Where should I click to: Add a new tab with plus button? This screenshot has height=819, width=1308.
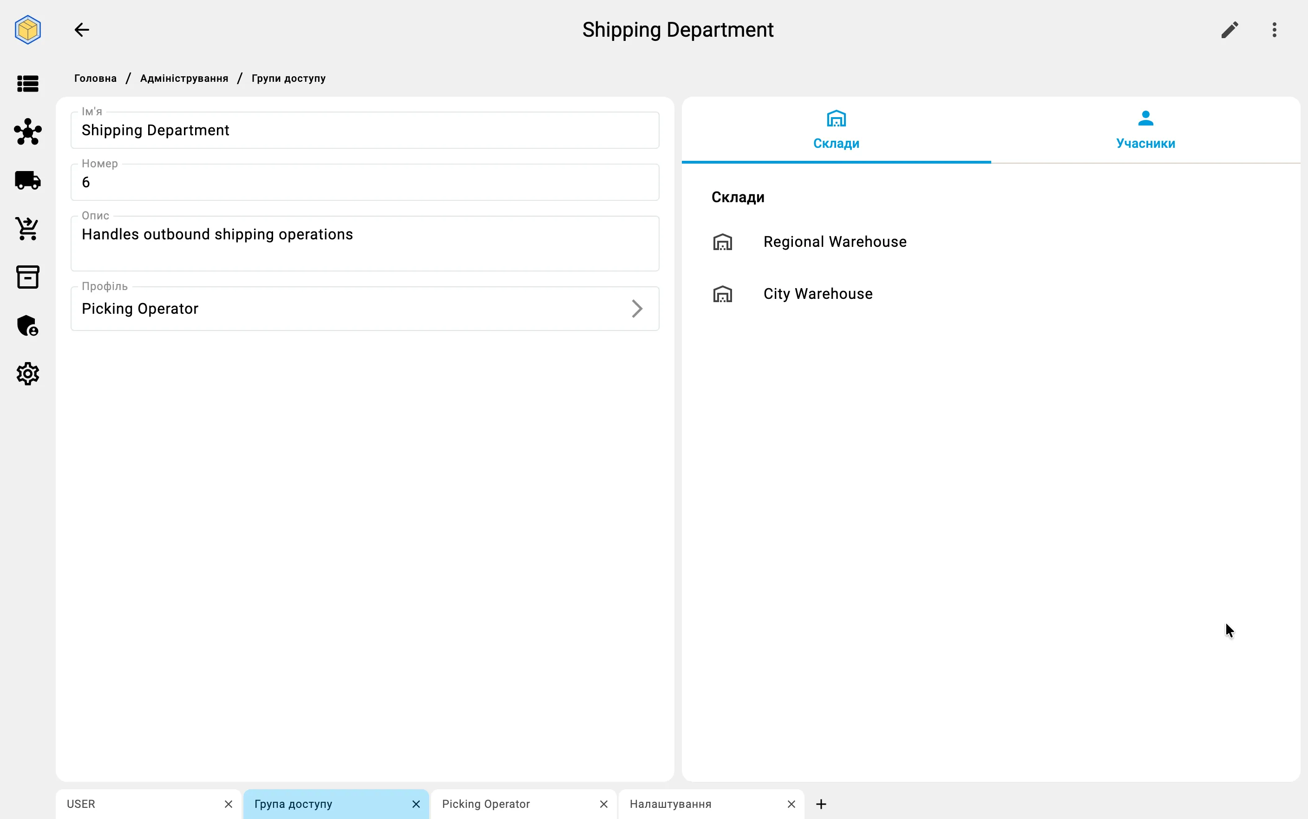(821, 805)
